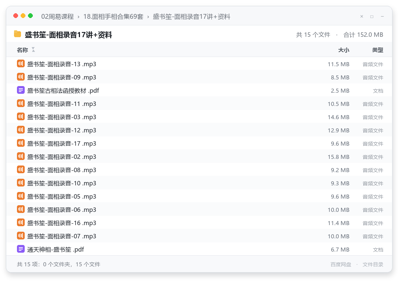Click footer summary 共 15 项
398x281 pixels.
coord(59,264)
